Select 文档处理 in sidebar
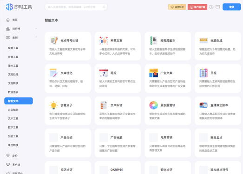 pyautogui.click(x=13, y=74)
